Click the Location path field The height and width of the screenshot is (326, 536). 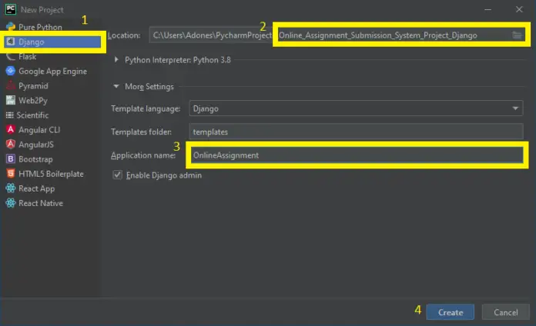click(337, 35)
